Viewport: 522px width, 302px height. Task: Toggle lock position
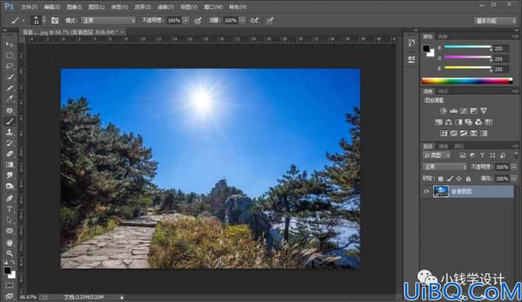(x=459, y=179)
